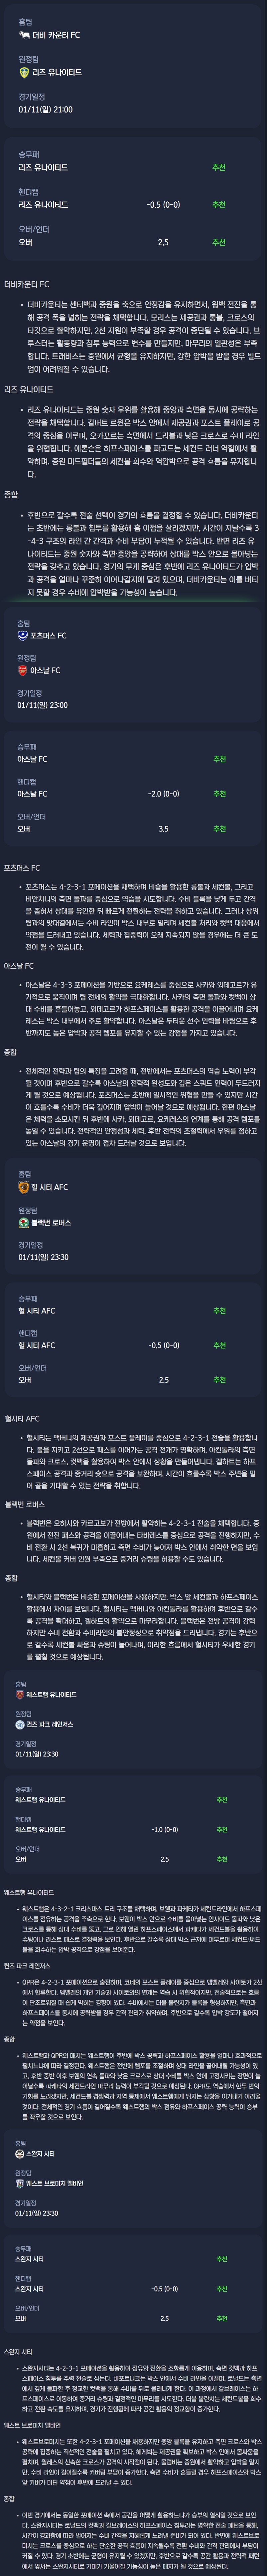The width and height of the screenshot is (267, 2576).
Task: Click the 아스날 FC away team crest
Action: [x=22, y=670]
